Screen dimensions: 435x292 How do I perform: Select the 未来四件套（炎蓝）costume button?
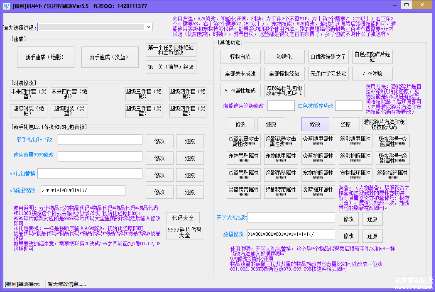pyautogui.click(x=28, y=94)
